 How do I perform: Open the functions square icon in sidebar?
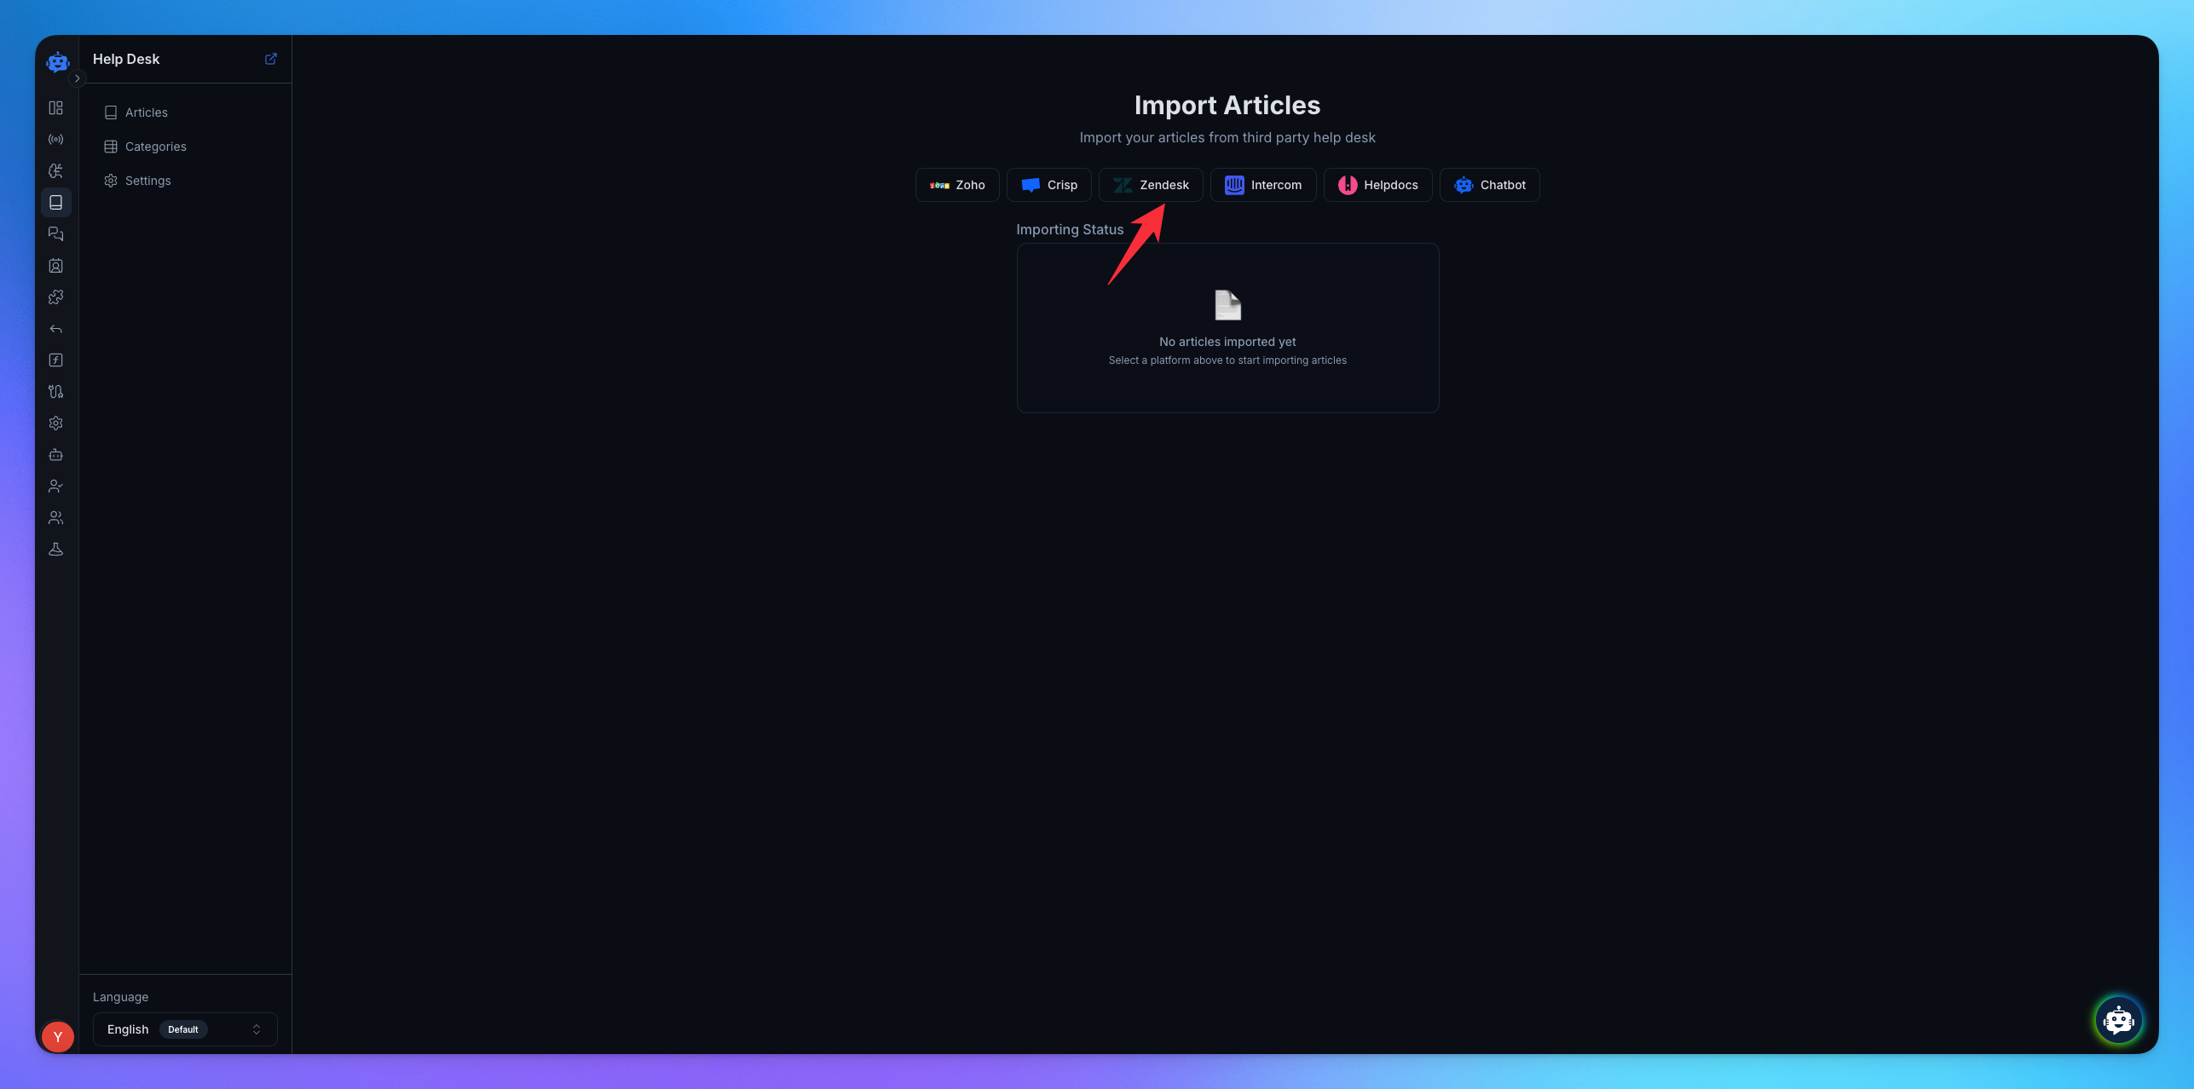[x=56, y=360]
